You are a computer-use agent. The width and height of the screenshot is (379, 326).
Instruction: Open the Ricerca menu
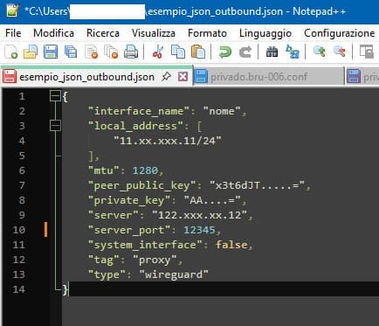pos(103,33)
